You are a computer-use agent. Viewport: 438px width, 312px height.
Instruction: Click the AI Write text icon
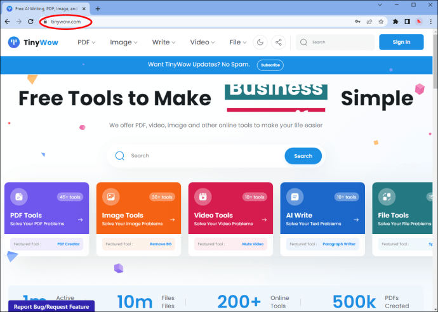click(x=295, y=197)
